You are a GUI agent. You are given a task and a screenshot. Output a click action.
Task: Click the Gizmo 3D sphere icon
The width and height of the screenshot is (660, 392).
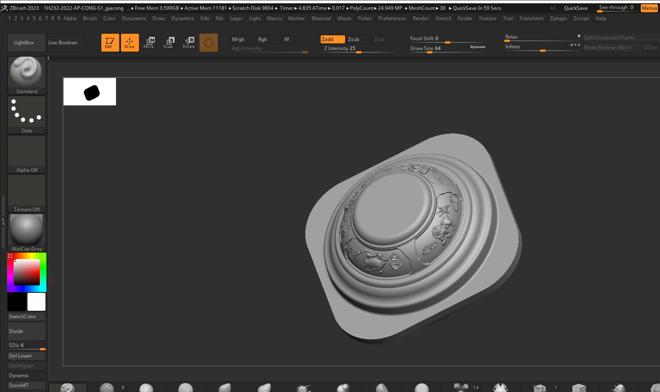click(209, 42)
